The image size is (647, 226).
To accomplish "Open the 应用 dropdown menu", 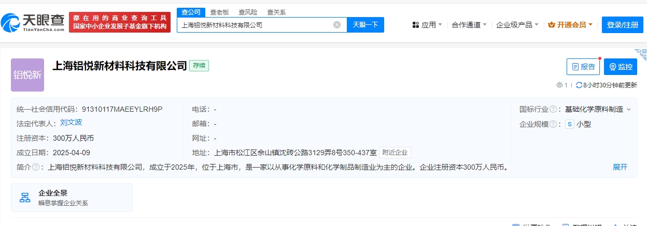I will 428,25.
